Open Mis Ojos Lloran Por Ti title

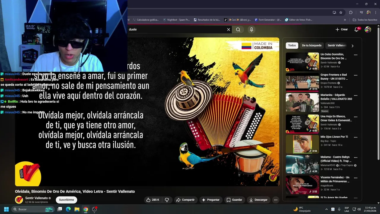pos(334,137)
